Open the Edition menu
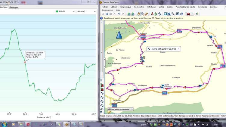The width and height of the screenshot is (226, 127). [114, 7]
